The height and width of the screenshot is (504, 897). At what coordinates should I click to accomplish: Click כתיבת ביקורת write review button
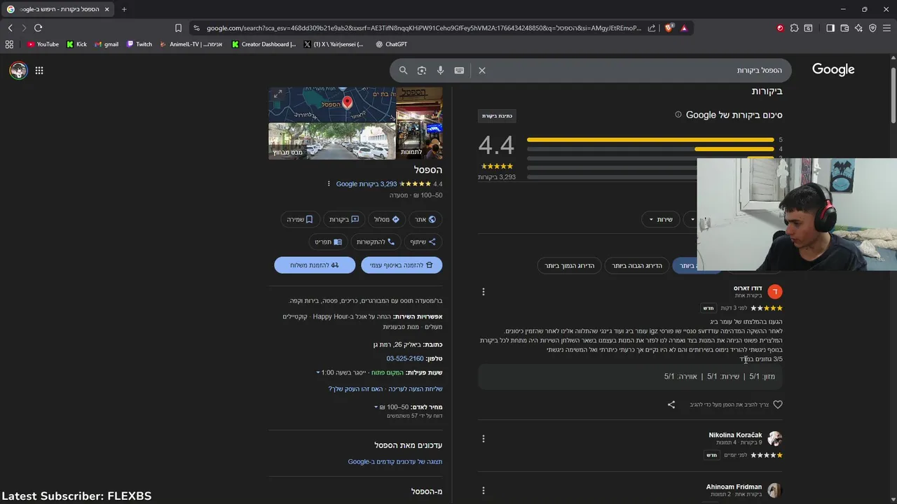497,116
